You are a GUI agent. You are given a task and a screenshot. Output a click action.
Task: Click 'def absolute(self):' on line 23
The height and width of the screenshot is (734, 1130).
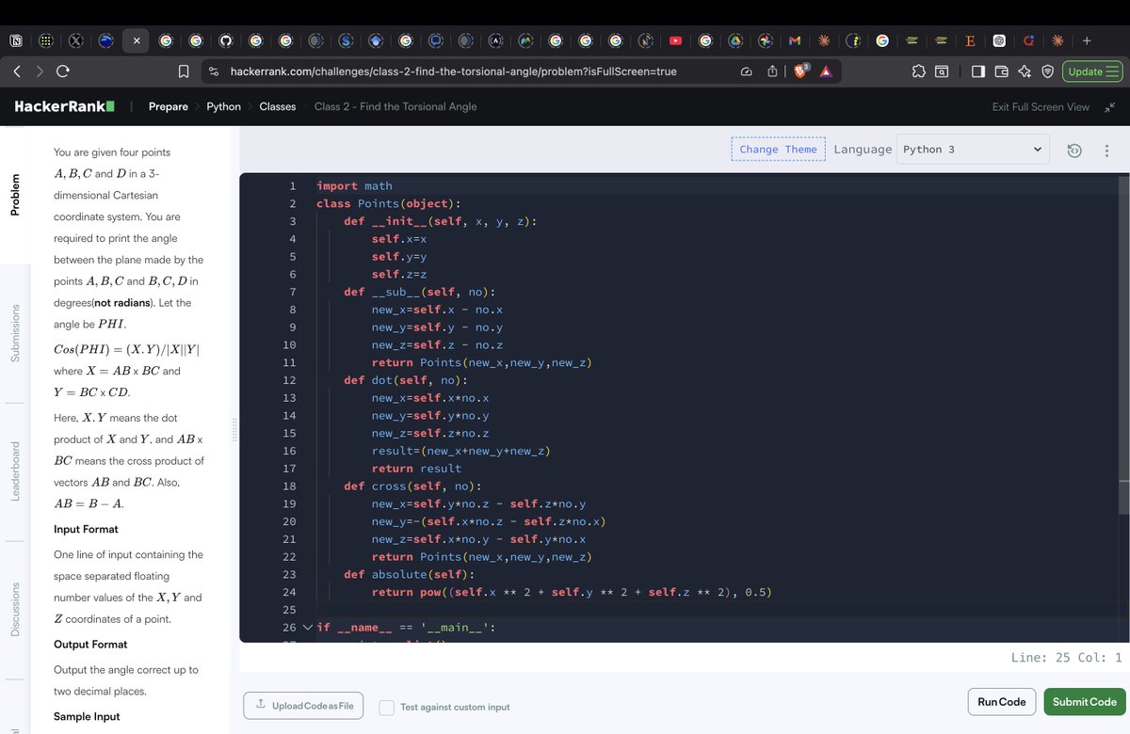pos(410,574)
